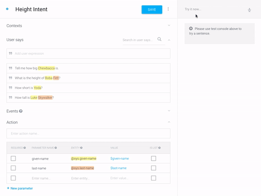261x196 pixels.
Task: Click the Contexts section heading
Action: coord(14,26)
